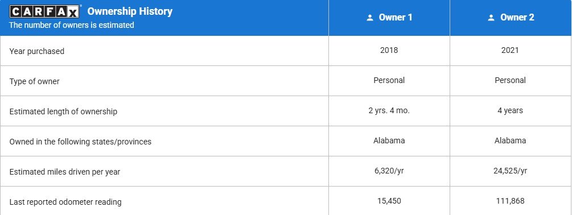This screenshot has width=572, height=215.
Task: Click the 24,525/yr mileage value
Action: (510, 171)
